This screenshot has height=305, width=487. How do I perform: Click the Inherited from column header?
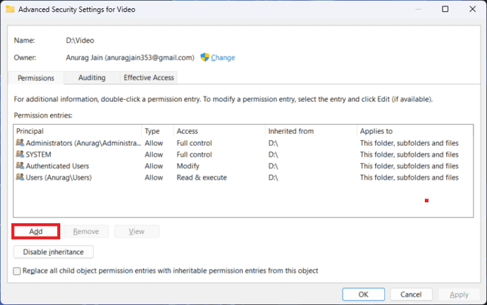click(x=311, y=131)
